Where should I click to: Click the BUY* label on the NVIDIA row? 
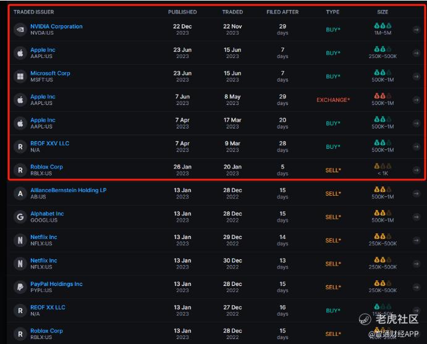pos(333,30)
